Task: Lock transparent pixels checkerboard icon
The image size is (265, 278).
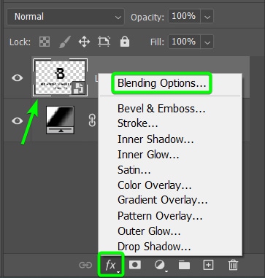Action: (x=45, y=42)
